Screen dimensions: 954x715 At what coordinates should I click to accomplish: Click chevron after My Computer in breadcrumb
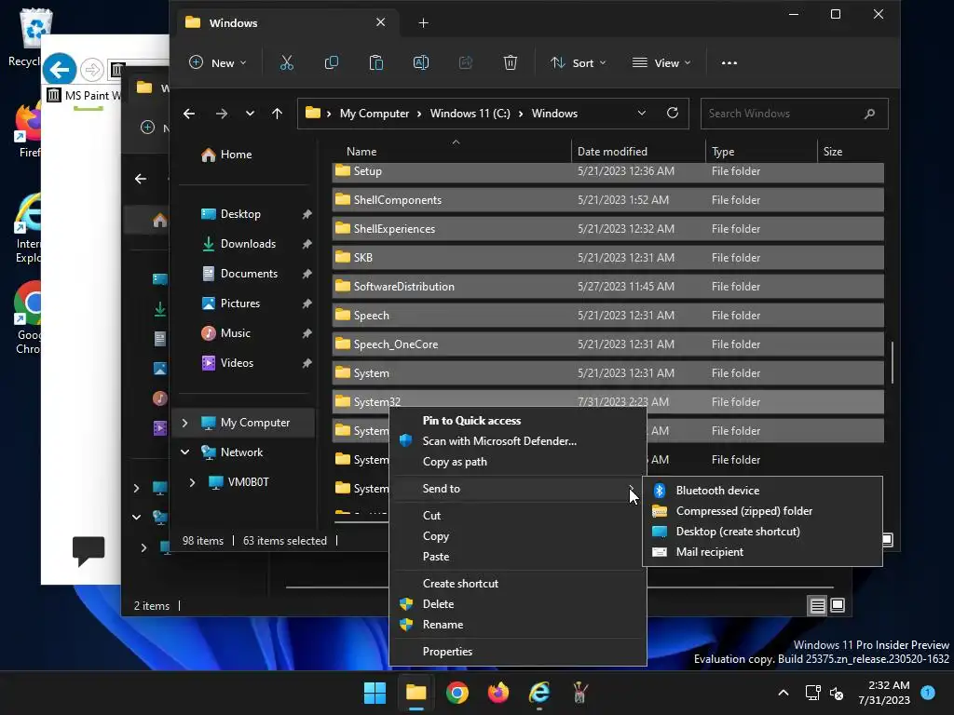[419, 114]
